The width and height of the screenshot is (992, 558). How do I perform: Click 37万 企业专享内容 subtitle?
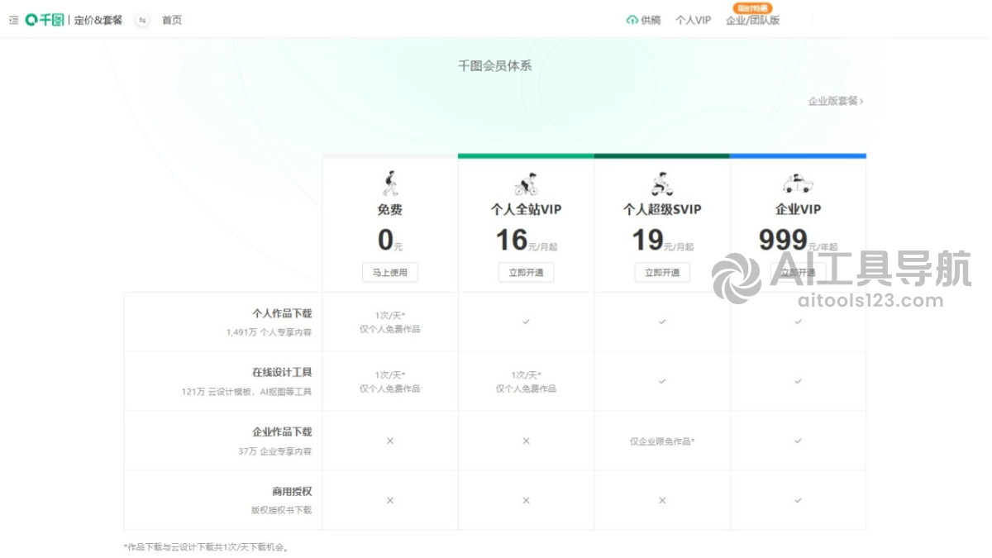[275, 451]
